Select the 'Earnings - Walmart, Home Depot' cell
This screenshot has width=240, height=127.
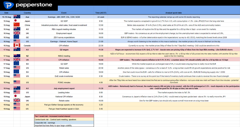point(64,41)
